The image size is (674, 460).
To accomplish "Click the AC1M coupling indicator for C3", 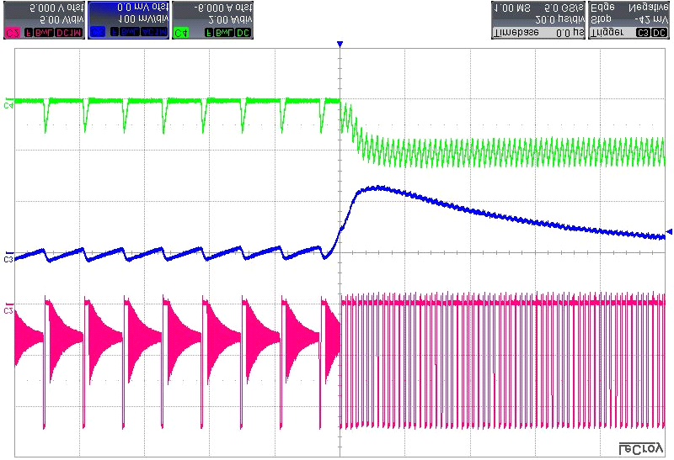I will point(152,33).
